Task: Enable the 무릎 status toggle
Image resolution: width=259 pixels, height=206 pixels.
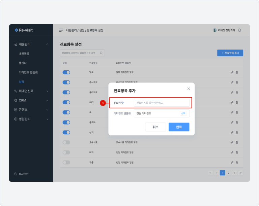Action: [x=66, y=163]
